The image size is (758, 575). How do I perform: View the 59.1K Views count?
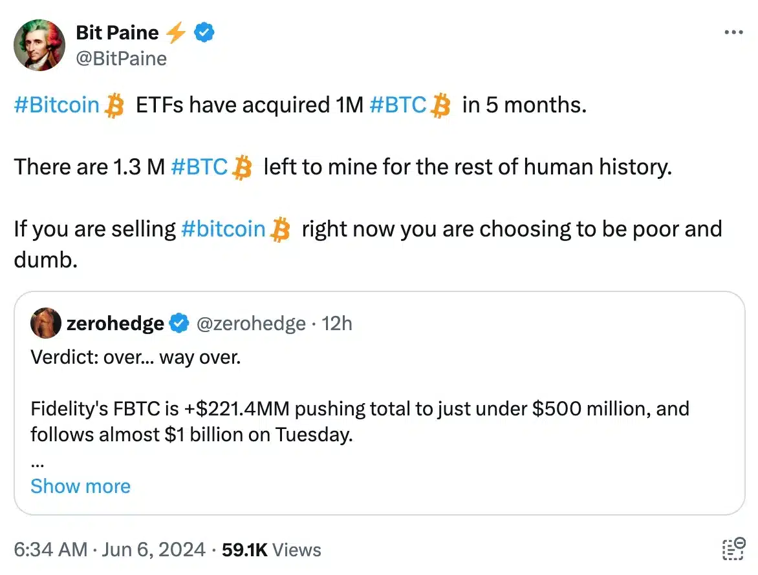(272, 550)
